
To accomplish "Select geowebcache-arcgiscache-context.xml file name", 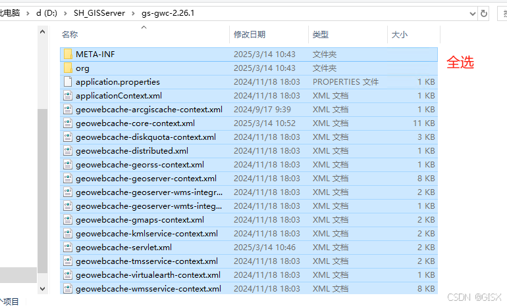I will (149, 110).
